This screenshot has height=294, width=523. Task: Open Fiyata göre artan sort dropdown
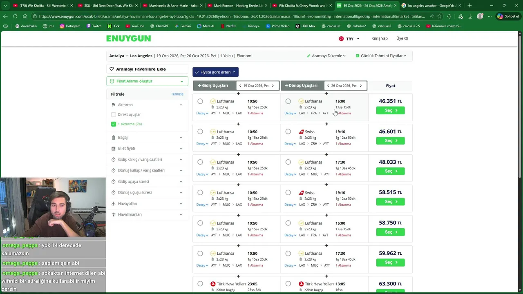point(215,72)
